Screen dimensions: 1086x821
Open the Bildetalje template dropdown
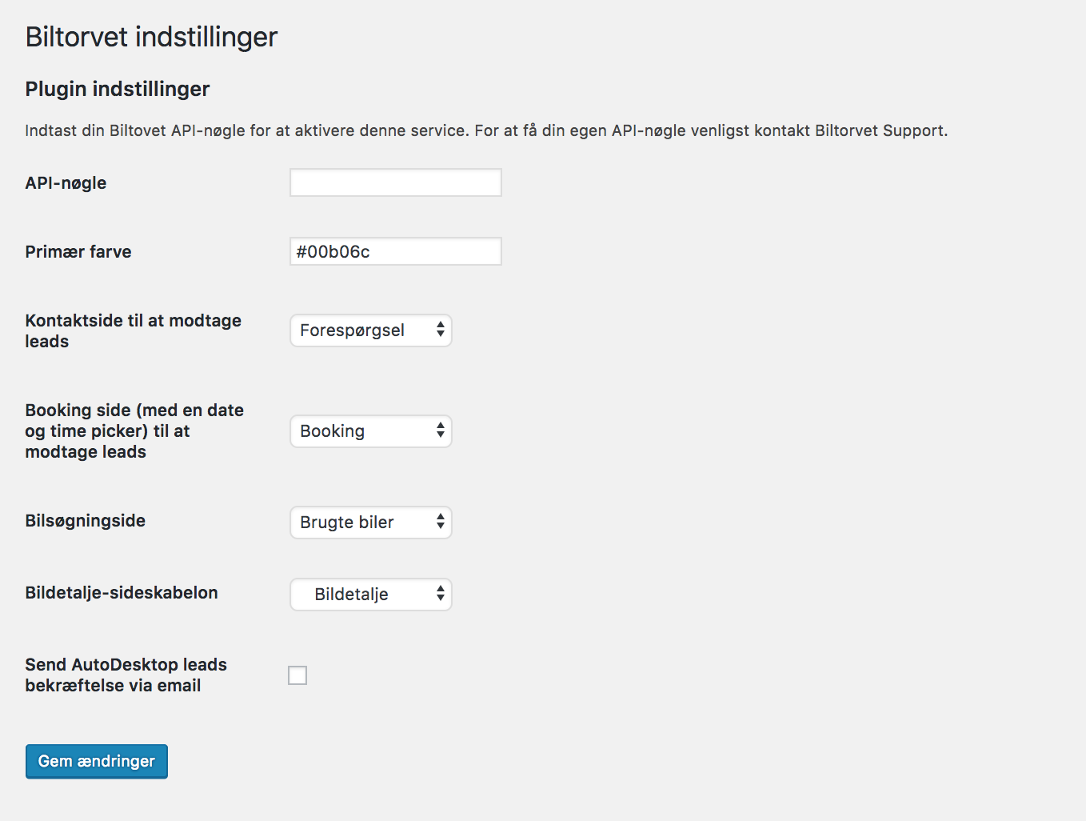coord(371,595)
